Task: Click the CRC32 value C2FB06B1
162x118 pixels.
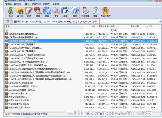Action: point(152,44)
